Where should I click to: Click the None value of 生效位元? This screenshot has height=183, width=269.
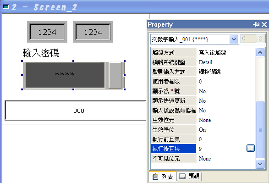(205, 120)
